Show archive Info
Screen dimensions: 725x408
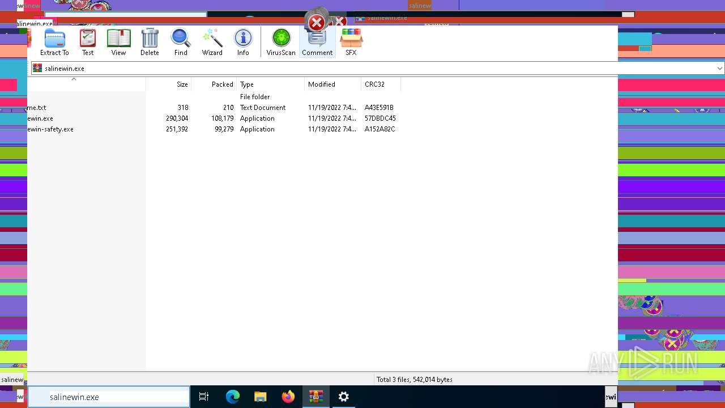click(243, 42)
